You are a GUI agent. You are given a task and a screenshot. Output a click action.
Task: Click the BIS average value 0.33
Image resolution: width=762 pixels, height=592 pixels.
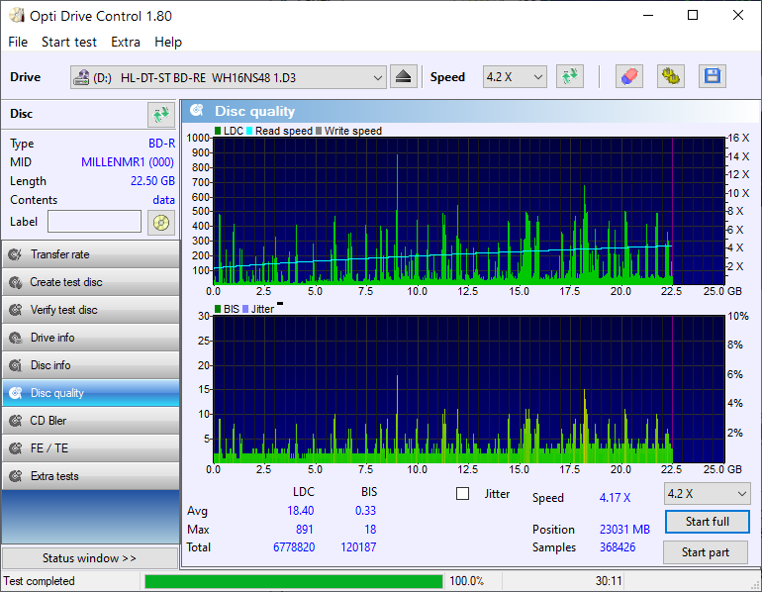365,511
